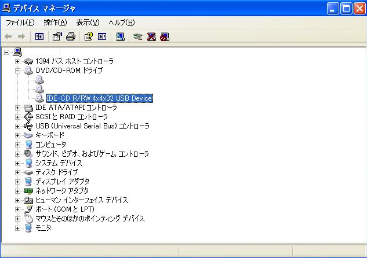Click the IDE-CD R/RW USB Device drive icon
367x258 pixels.
point(39,98)
